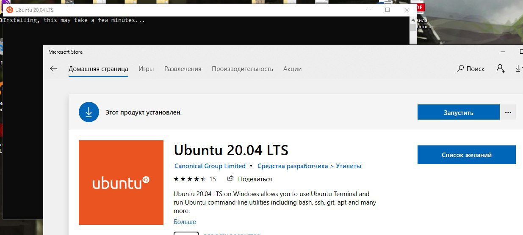Screen dimensions: 523x235
Task: Open the Canonical Group Limited publisher link
Action: 210,166
